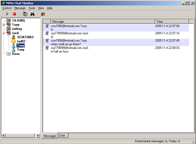
Task: Select message 'when shall we go there?'
Action: pyautogui.click(x=66, y=44)
